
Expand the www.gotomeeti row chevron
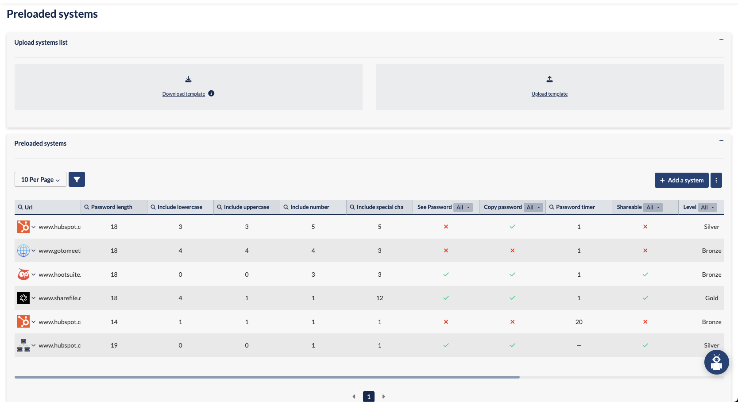[34, 251]
